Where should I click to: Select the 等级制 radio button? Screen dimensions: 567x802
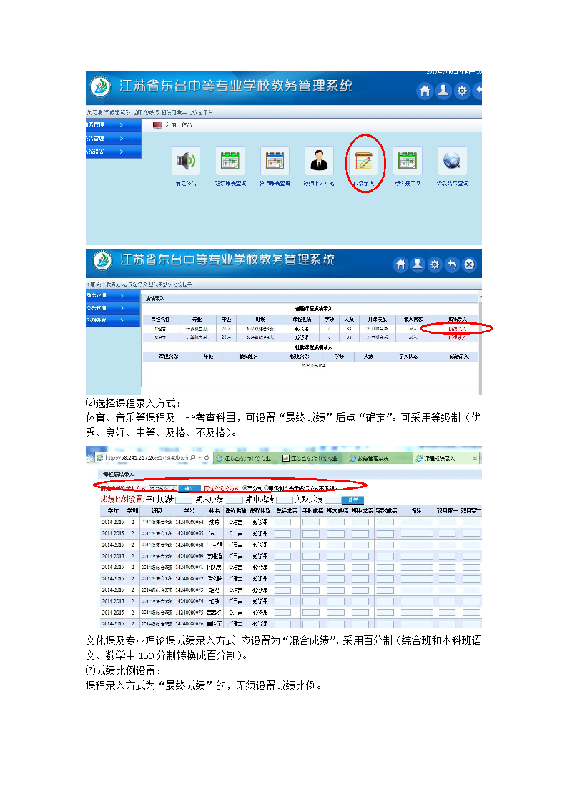pyautogui.click(x=265, y=488)
